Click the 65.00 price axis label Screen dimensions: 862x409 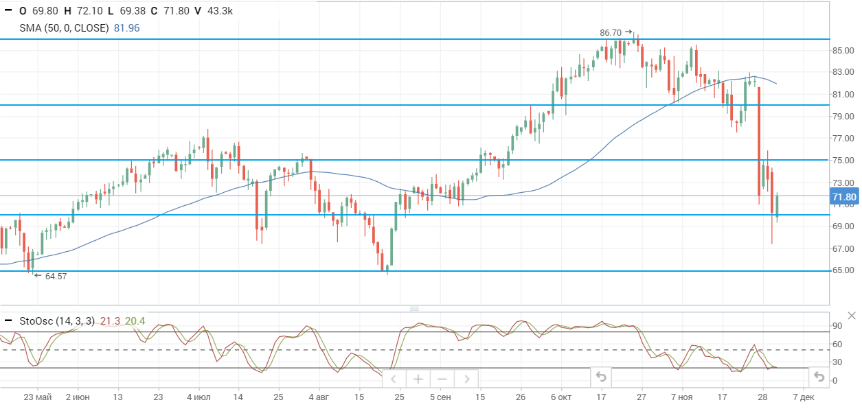842,270
